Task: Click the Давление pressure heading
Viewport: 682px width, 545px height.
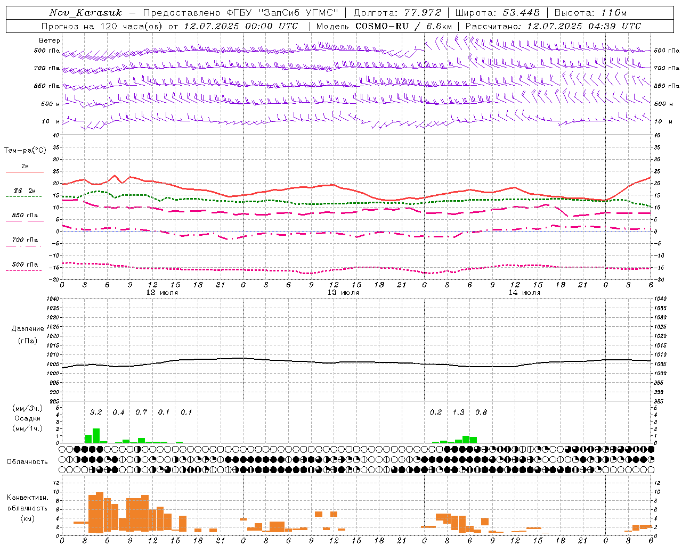Action: point(28,329)
